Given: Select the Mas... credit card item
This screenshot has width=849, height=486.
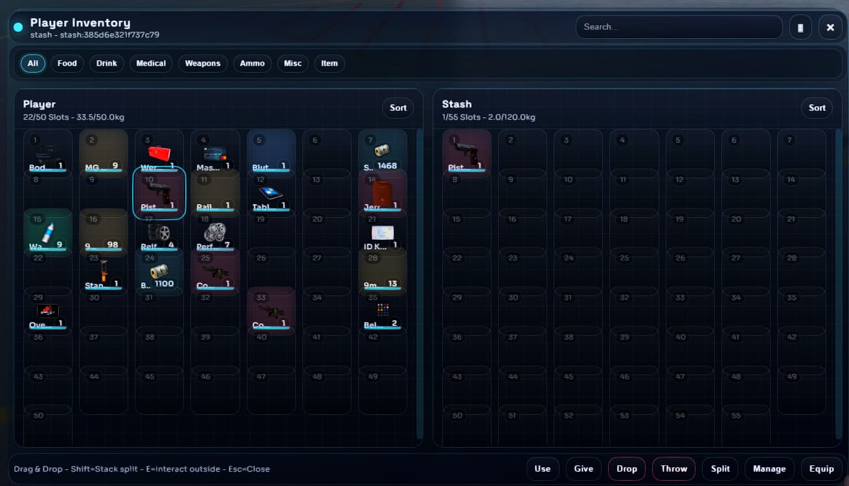Looking at the screenshot, I should click(215, 153).
